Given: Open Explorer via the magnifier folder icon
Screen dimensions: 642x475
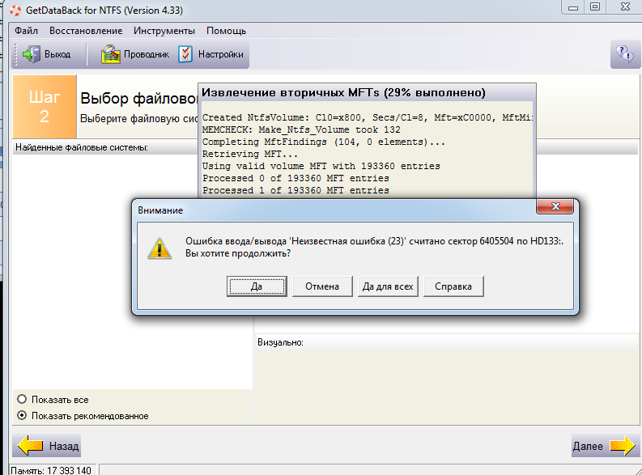Looking at the screenshot, I should [111, 54].
